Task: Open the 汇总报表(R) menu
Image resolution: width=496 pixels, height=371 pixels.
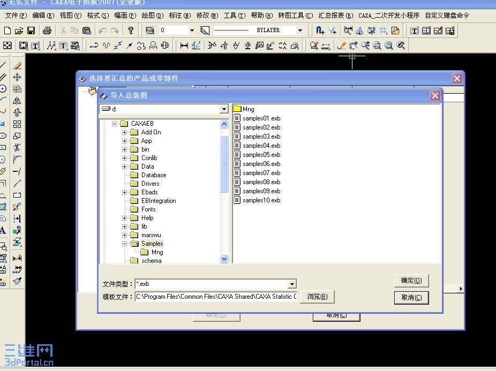Action: [336, 15]
